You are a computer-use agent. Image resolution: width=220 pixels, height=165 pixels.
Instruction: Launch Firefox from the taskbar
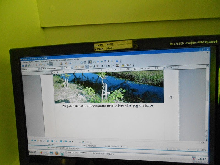tap(57, 153)
